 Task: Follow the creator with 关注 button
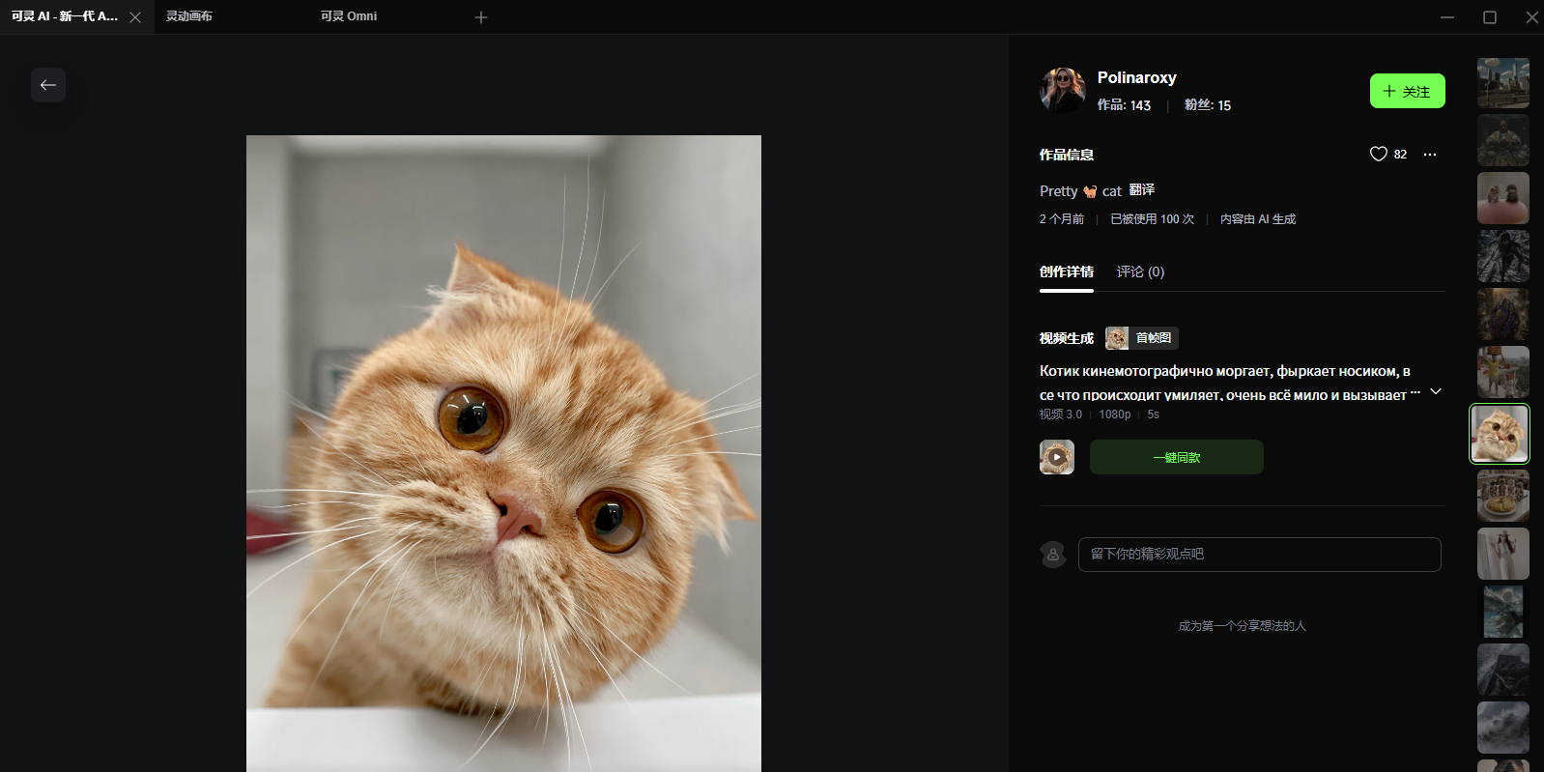[x=1408, y=91]
